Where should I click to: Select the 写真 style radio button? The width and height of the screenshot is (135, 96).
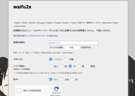(66, 59)
